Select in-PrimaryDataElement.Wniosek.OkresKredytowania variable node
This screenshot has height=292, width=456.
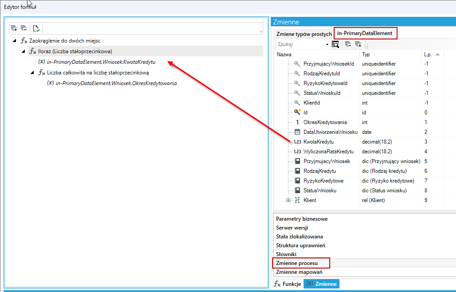pyautogui.click(x=116, y=83)
